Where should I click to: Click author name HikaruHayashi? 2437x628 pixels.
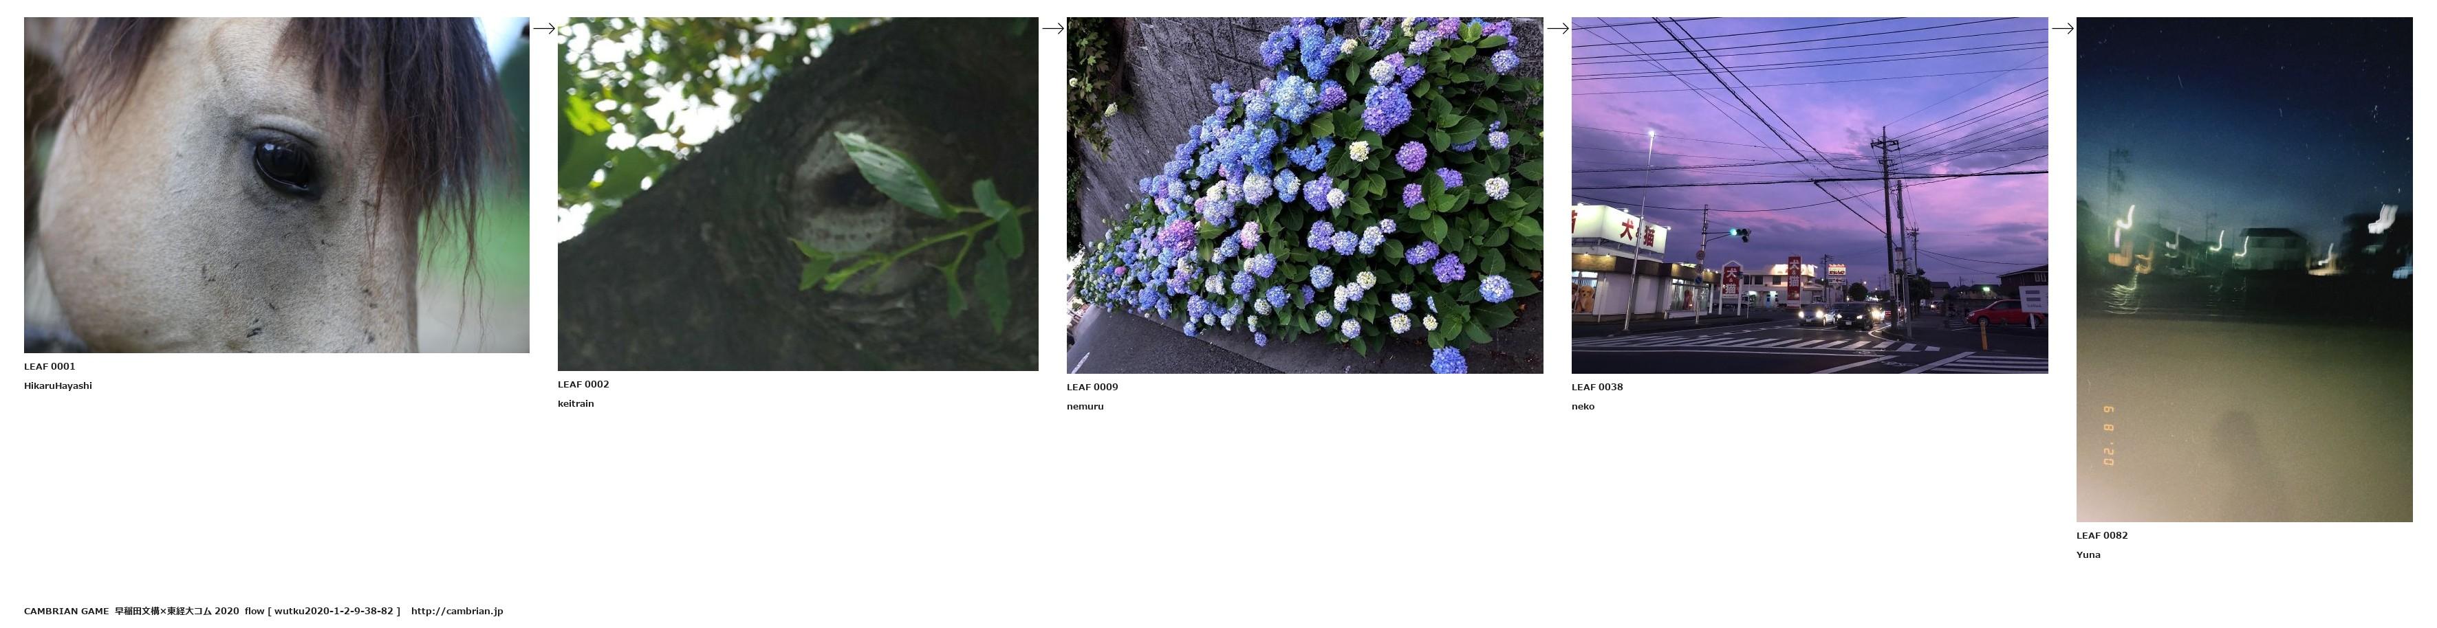point(58,386)
